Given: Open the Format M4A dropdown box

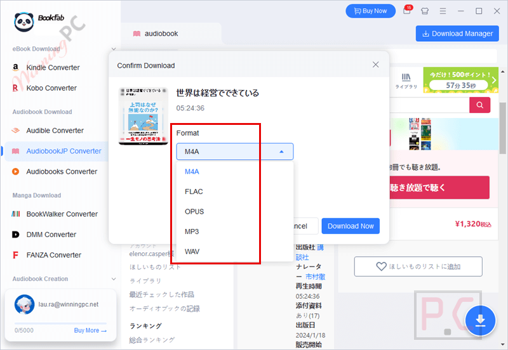Looking at the screenshot, I should 234,152.
